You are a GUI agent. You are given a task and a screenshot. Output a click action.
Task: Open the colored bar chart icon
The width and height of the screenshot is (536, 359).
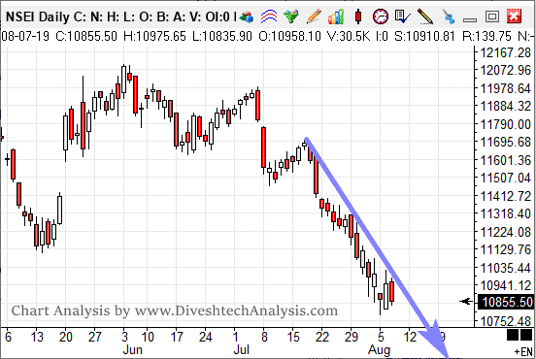pos(336,16)
